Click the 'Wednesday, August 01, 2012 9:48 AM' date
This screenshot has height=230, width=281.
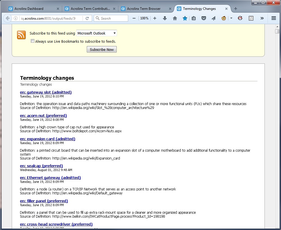click(46, 170)
